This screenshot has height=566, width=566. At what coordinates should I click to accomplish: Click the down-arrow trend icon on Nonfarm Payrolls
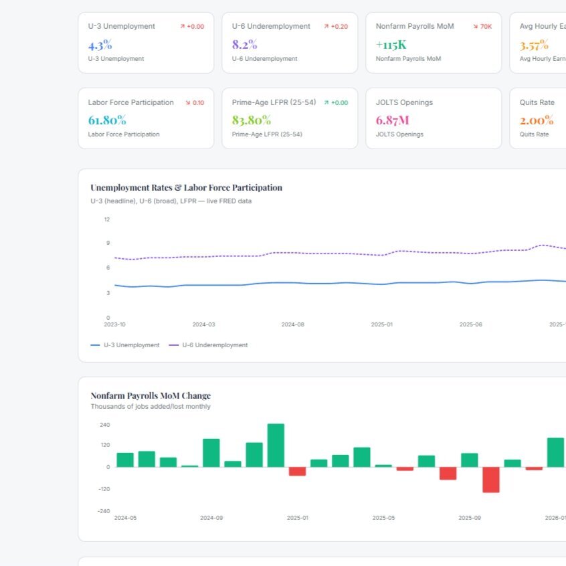click(x=476, y=26)
